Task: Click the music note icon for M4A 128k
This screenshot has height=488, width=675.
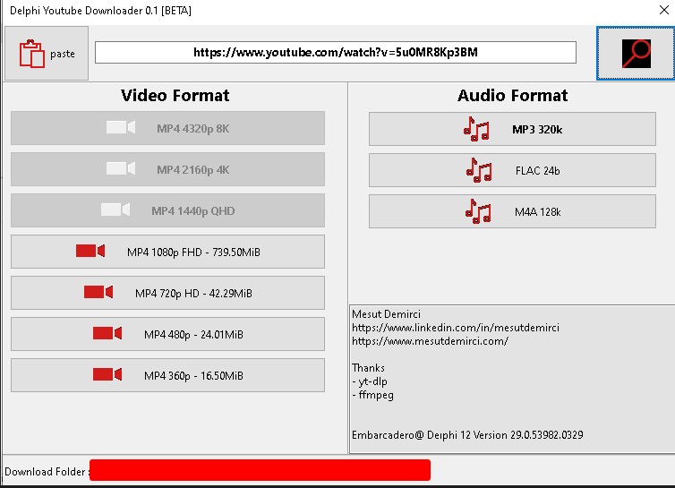Action: [x=478, y=211]
